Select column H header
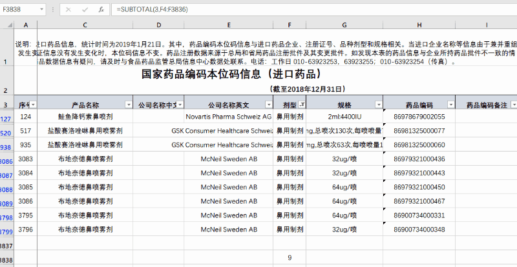 point(419,25)
